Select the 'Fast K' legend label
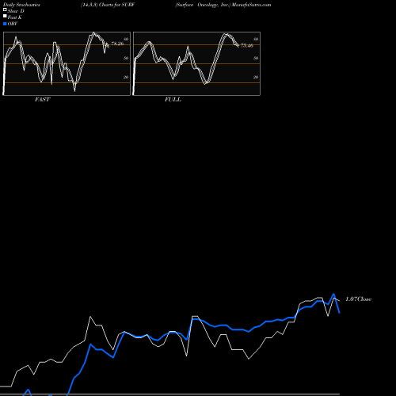The height and width of the screenshot is (396, 396). tap(15, 17)
